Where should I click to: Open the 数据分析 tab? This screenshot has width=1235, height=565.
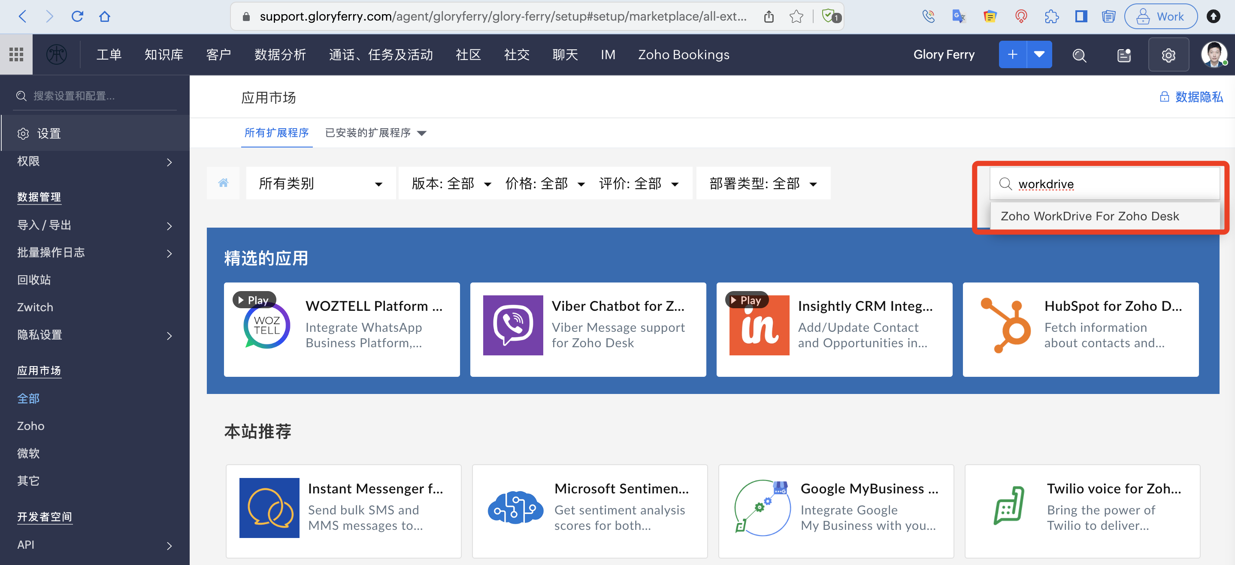point(280,54)
